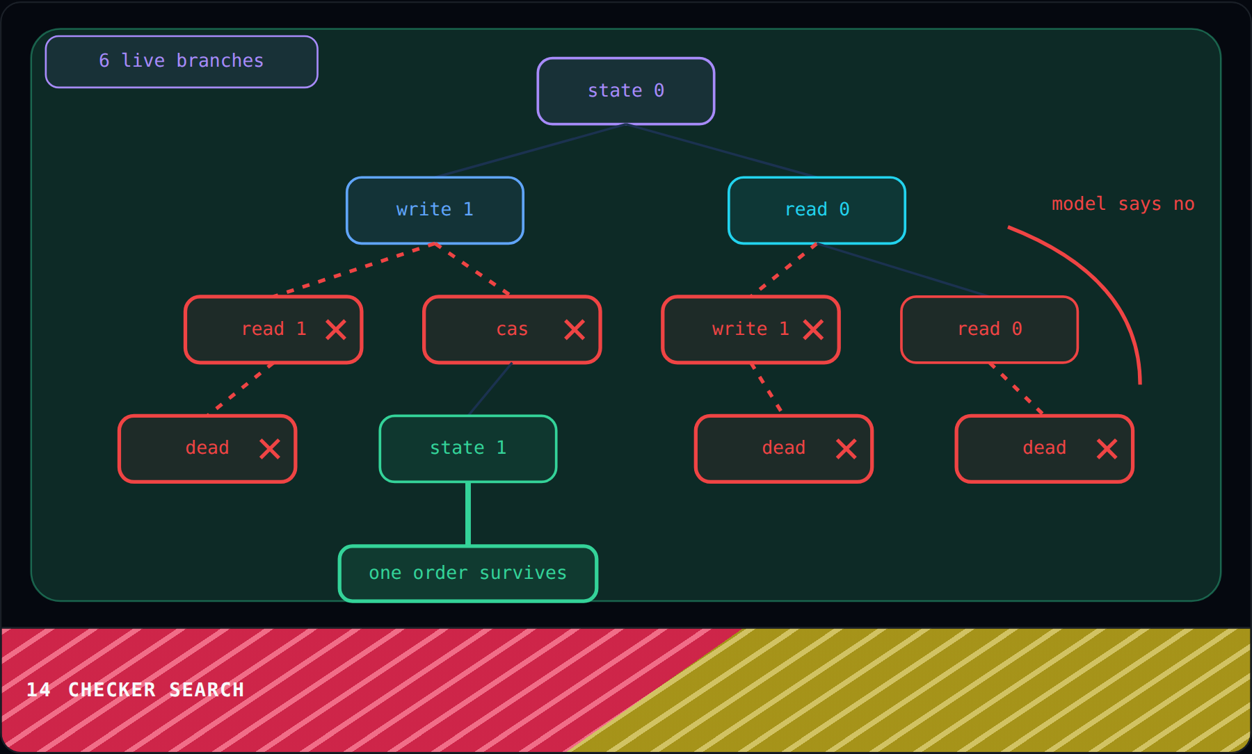Image resolution: width=1252 pixels, height=754 pixels.
Task: Select the green state 1 node
Action: tap(468, 448)
